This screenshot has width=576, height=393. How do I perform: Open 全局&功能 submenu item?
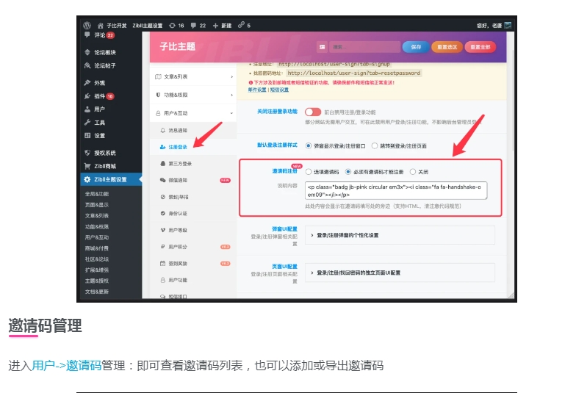[97, 194]
